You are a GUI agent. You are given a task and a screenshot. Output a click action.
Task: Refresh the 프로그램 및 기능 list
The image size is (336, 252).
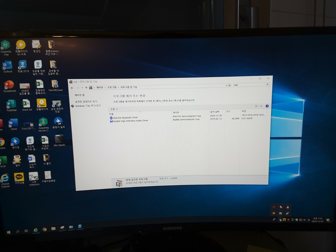[230, 85]
